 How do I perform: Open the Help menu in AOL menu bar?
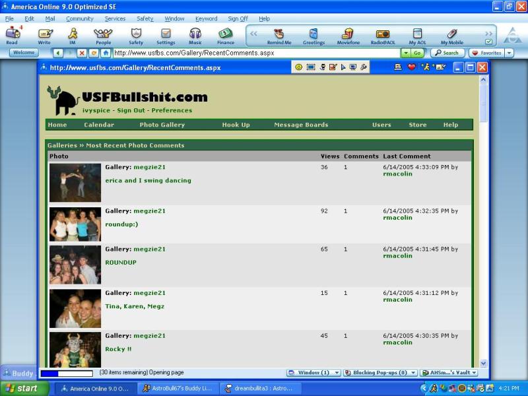click(x=265, y=18)
